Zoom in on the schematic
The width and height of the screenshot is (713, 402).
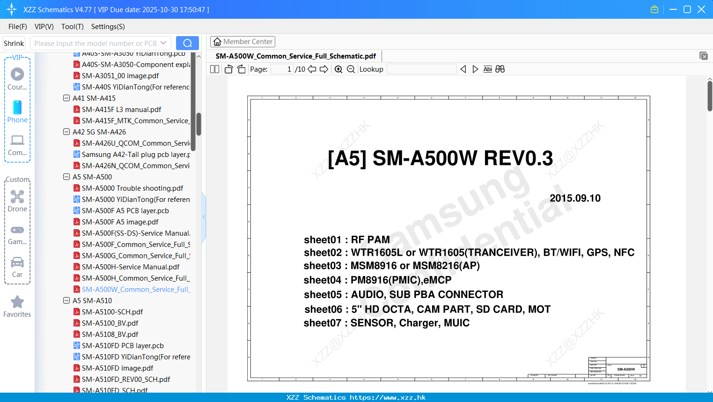(338, 69)
